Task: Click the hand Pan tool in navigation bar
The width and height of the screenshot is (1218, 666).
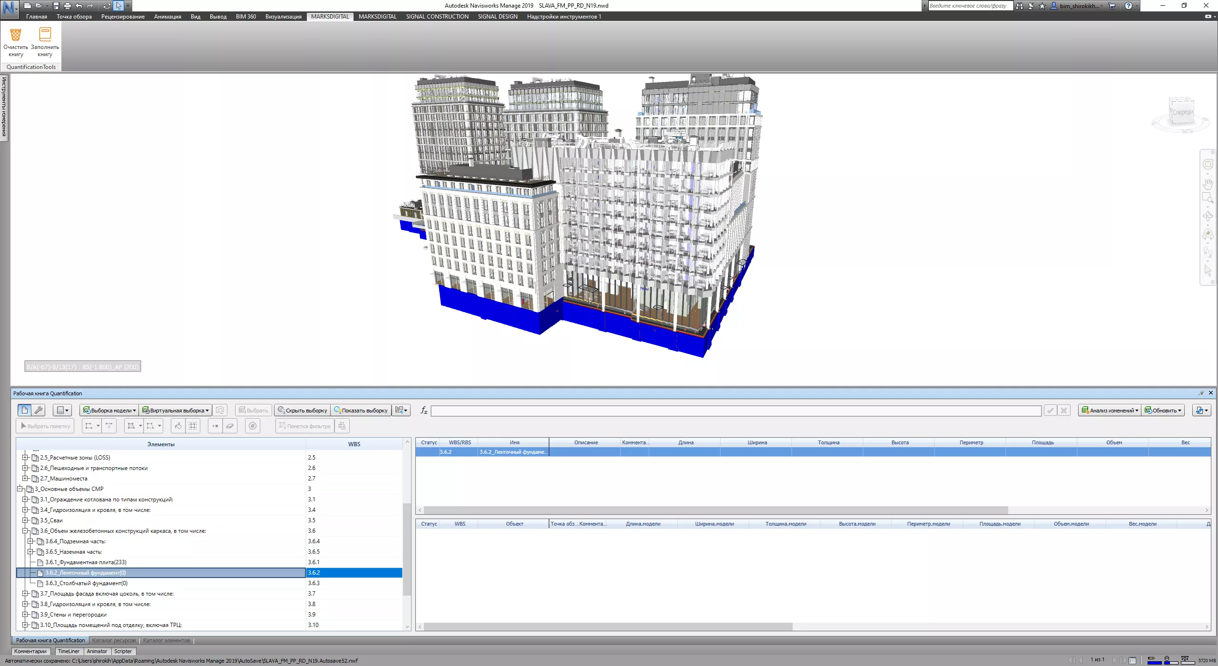Action: [1208, 184]
